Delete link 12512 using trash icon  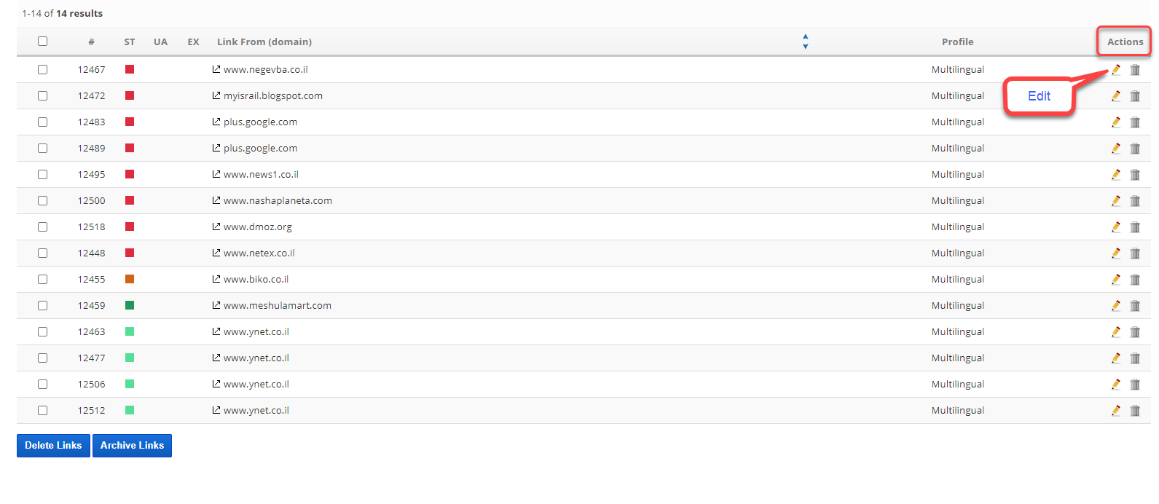(1135, 411)
